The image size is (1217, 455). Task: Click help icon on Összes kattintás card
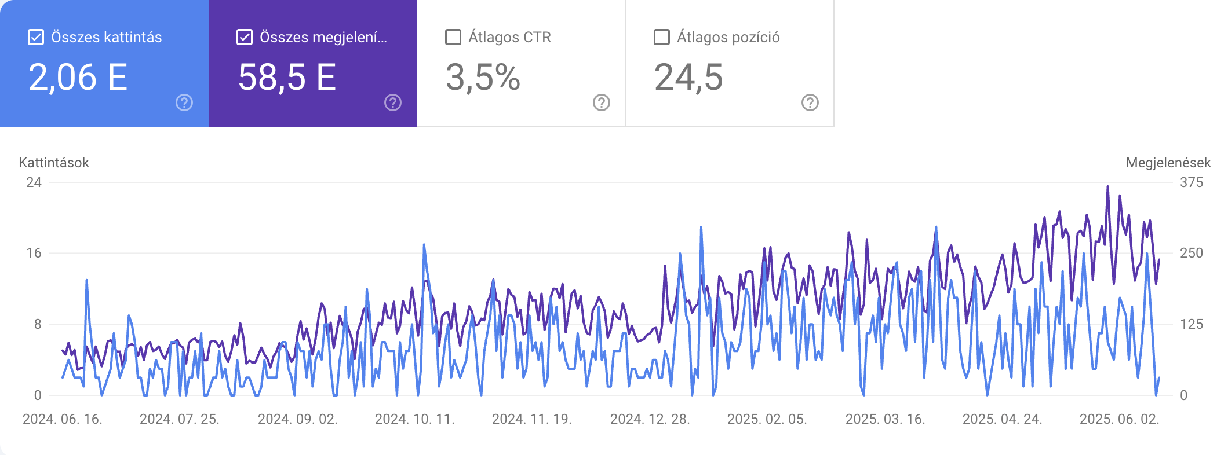184,102
